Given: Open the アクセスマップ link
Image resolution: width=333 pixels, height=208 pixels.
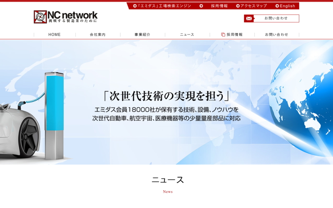Looking at the screenshot, I should click(x=253, y=6).
